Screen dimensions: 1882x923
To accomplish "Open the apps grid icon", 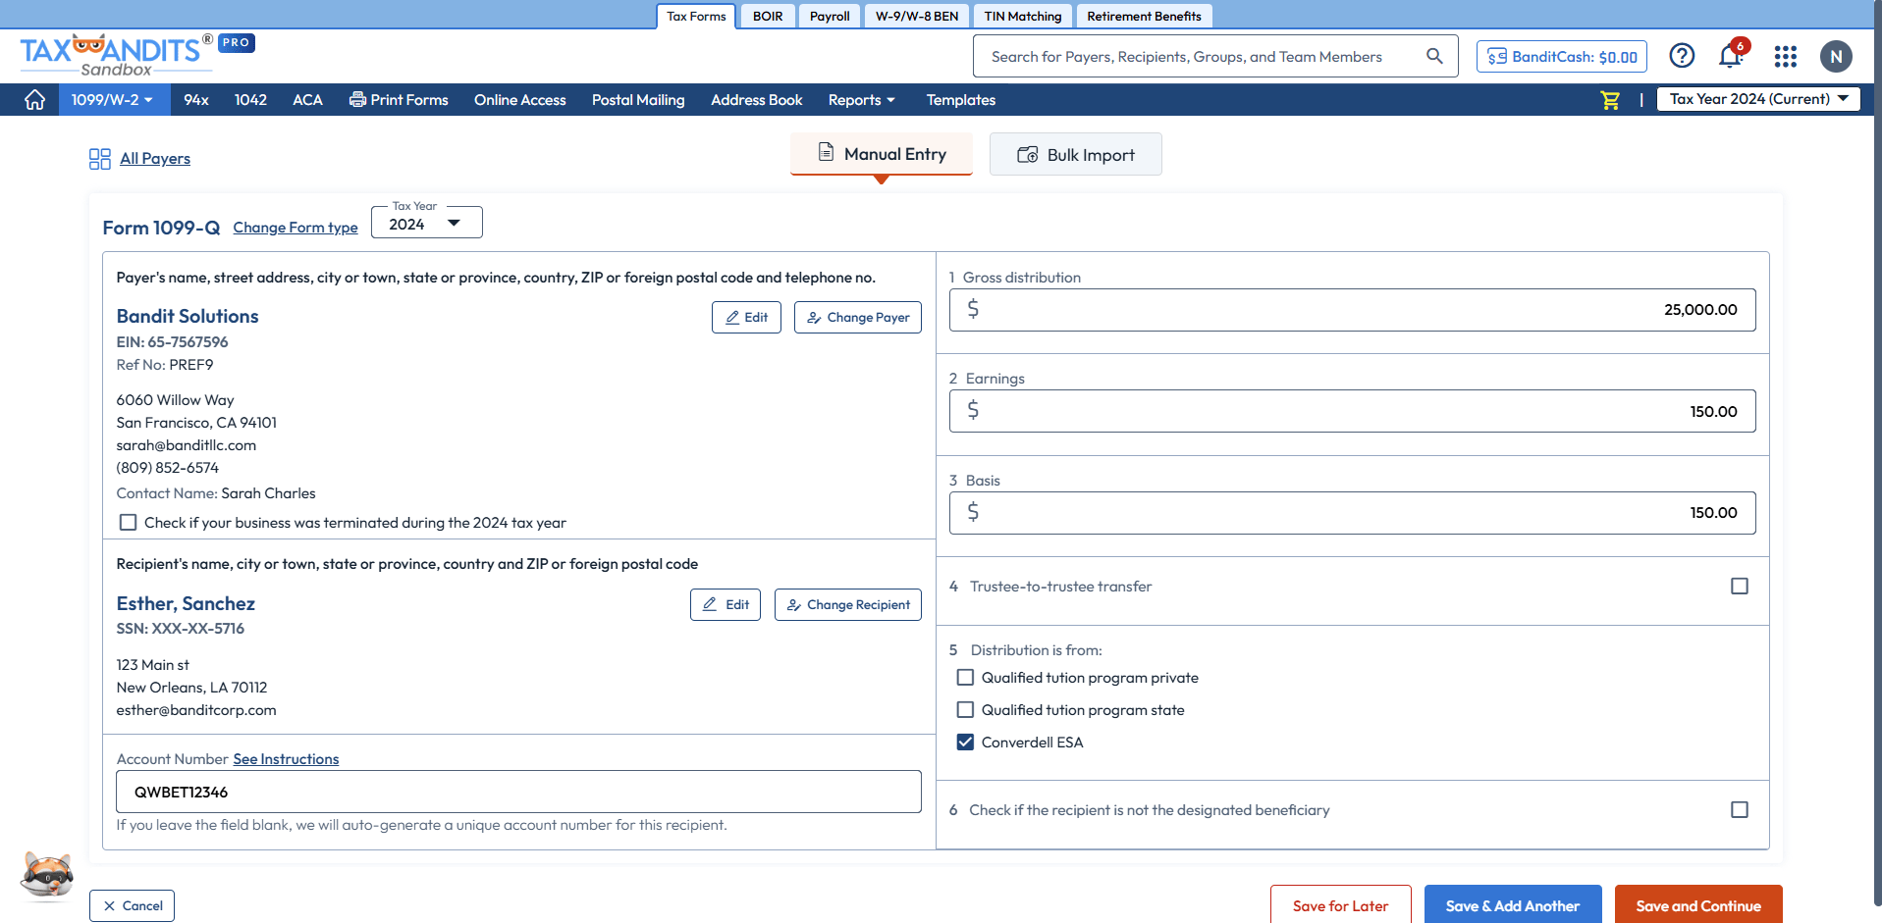I will click(1785, 56).
